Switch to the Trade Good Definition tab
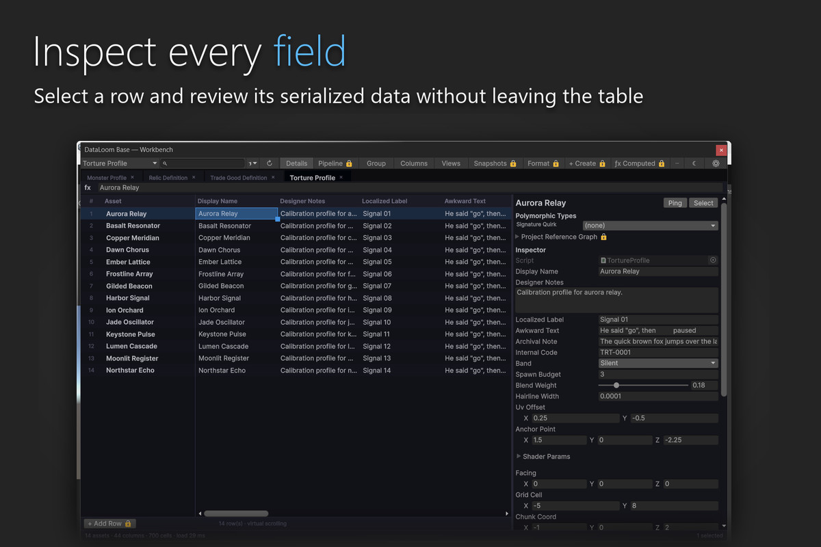The image size is (821, 547). point(238,178)
